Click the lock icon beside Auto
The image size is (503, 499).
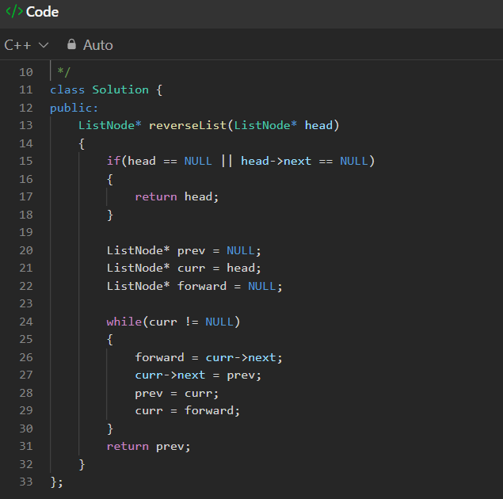point(71,44)
